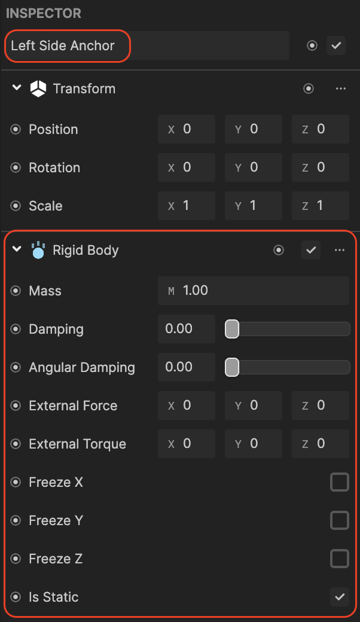Enable the Freeze X checkbox
360x622 pixels.
[340, 482]
